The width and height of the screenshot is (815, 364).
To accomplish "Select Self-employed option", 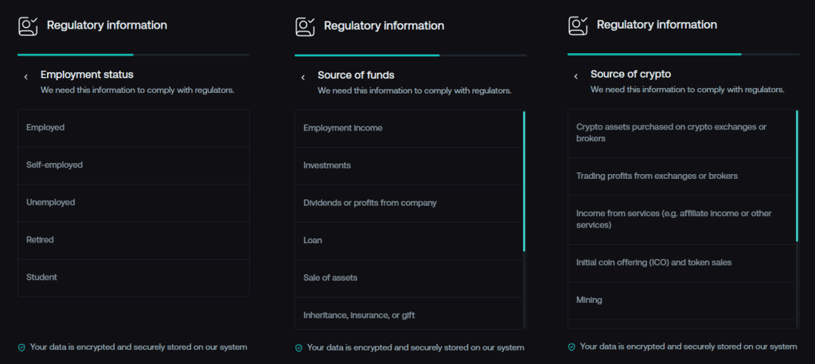I will point(134,165).
